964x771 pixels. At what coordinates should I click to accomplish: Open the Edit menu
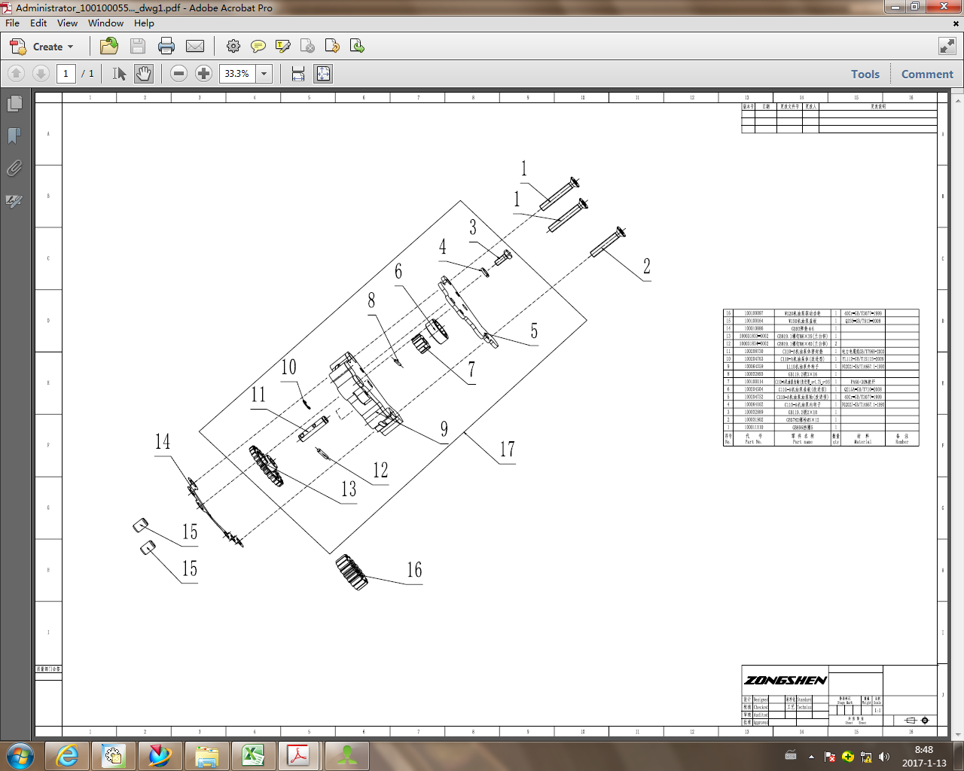38,23
